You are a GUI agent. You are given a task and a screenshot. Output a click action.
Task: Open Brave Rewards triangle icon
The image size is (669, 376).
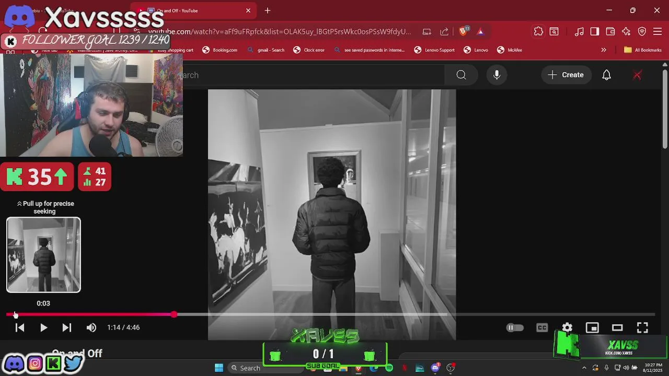point(480,31)
